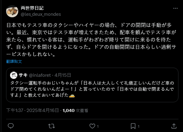Click the サキ avatar in quoted post
This screenshot has height=132, width=183.
click(14, 75)
